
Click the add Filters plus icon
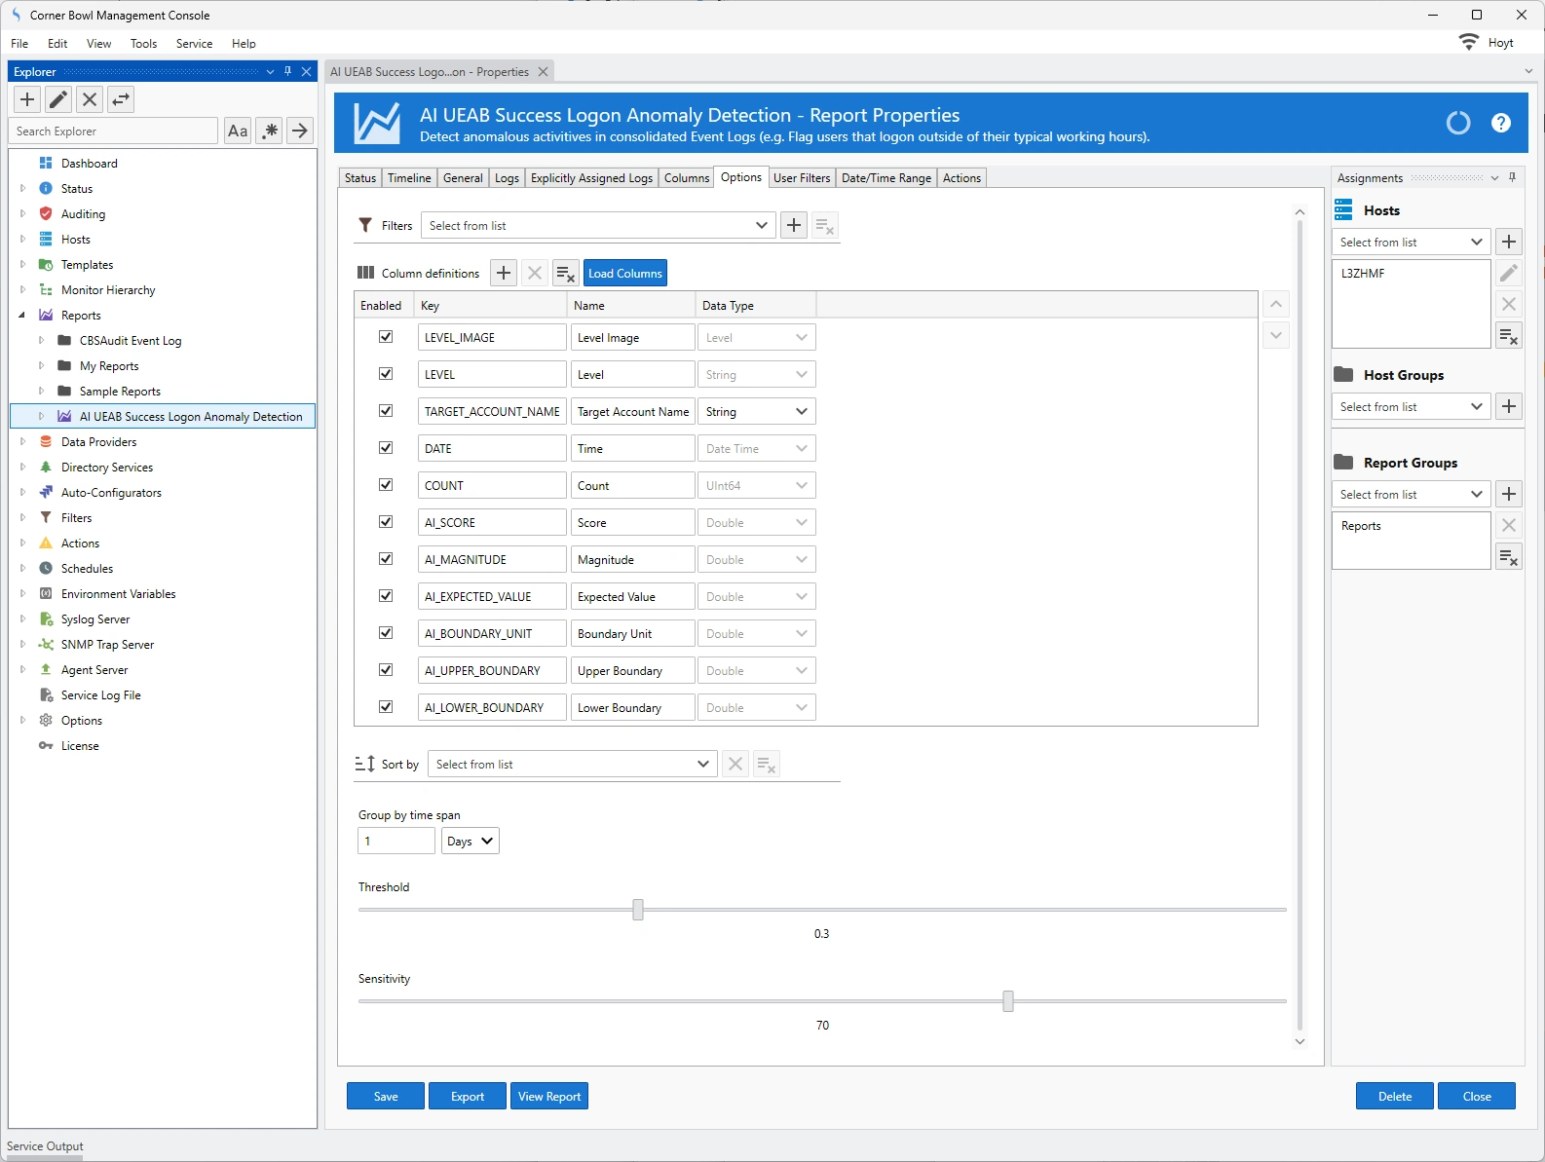click(794, 225)
